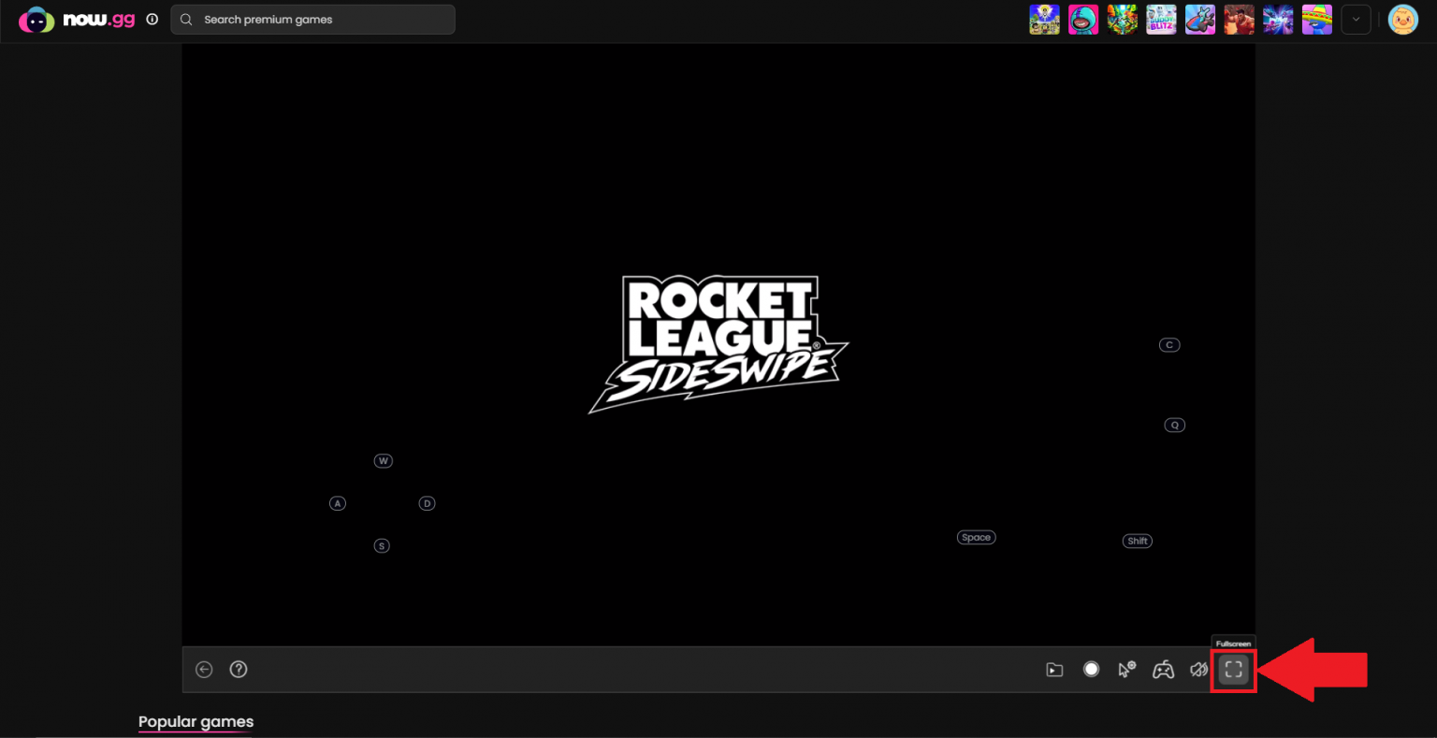Screen dimensions: 1437x738
Task: Click the now.gg logo
Action: tap(78, 20)
